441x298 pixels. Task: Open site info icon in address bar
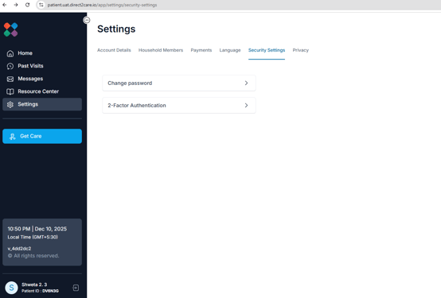click(41, 5)
